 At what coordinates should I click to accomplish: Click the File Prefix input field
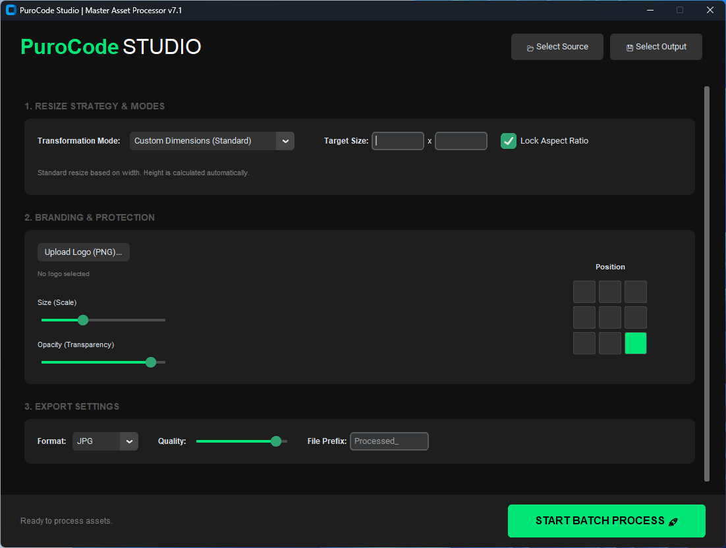point(389,441)
